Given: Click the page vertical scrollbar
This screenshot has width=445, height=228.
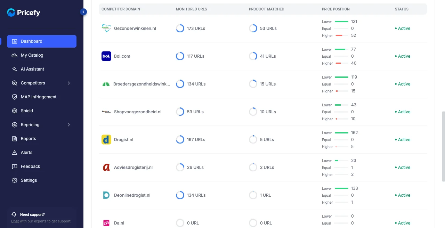Looking at the screenshot, I should pos(443,146).
